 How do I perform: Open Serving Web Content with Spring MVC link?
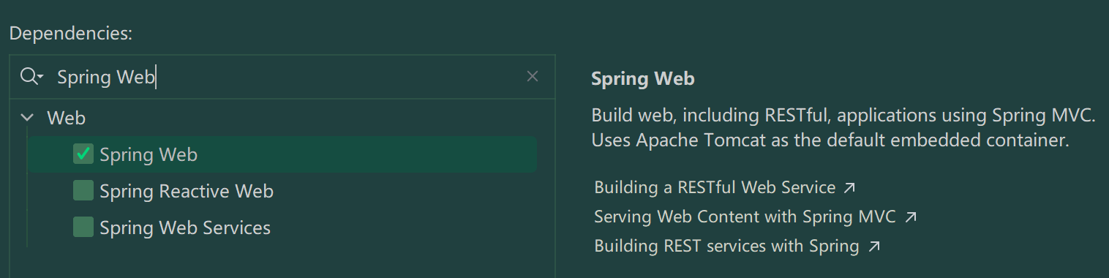pyautogui.click(x=745, y=217)
